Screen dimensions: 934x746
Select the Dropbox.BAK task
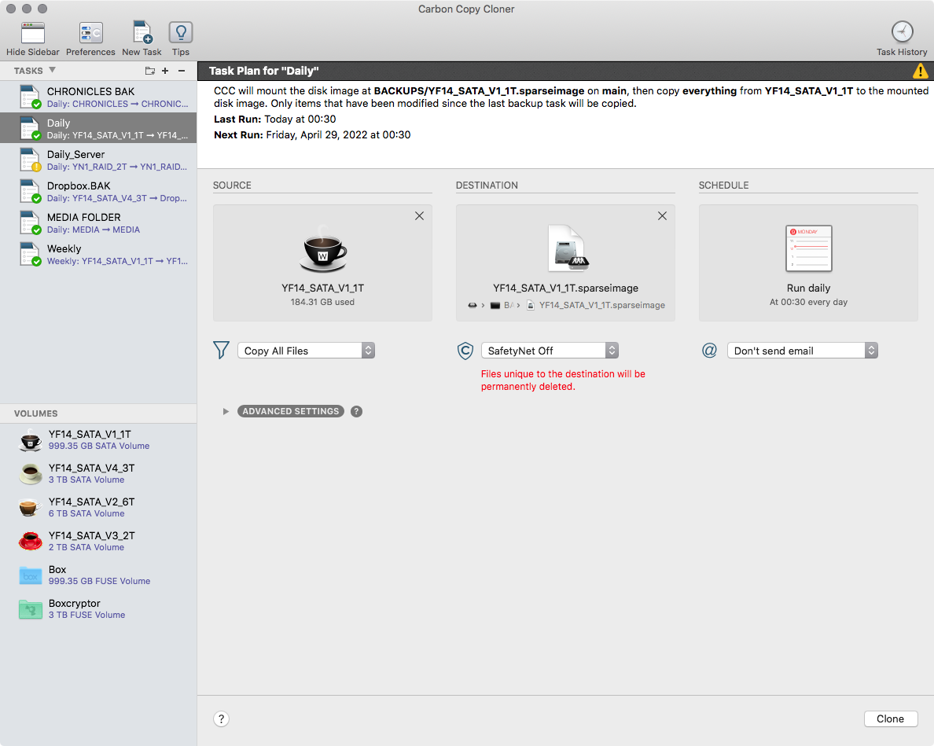click(98, 191)
